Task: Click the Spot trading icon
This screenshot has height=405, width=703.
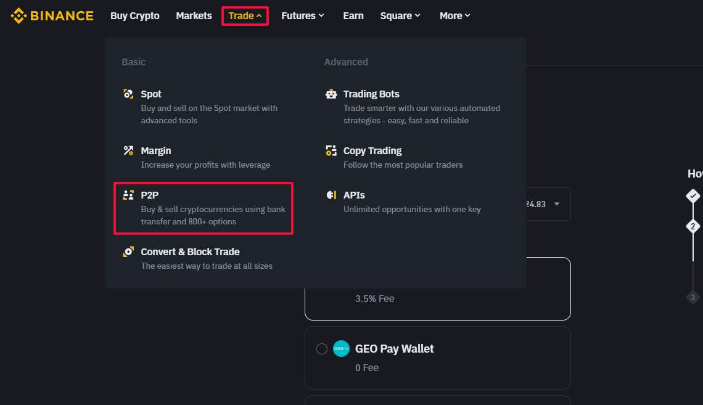Action: click(128, 94)
